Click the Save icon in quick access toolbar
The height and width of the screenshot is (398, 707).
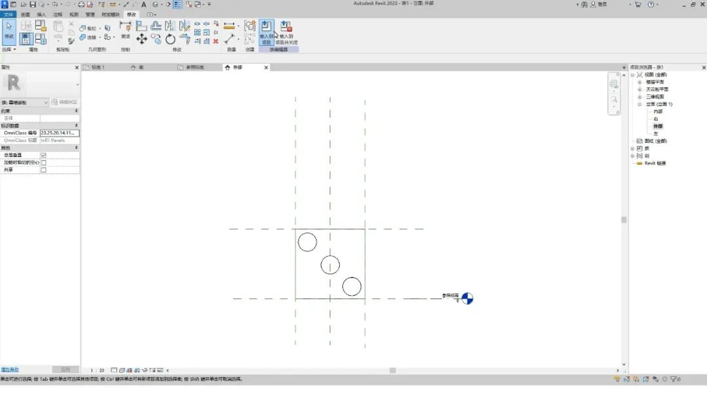pos(33,5)
